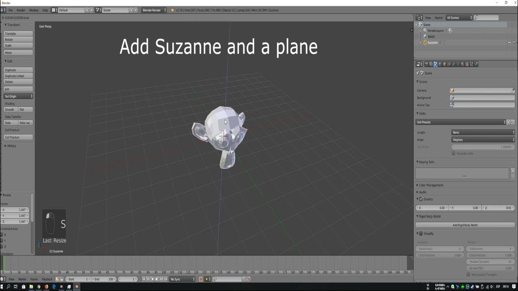Open Firefox from the taskbar
The width and height of the screenshot is (518, 291).
click(x=46, y=287)
